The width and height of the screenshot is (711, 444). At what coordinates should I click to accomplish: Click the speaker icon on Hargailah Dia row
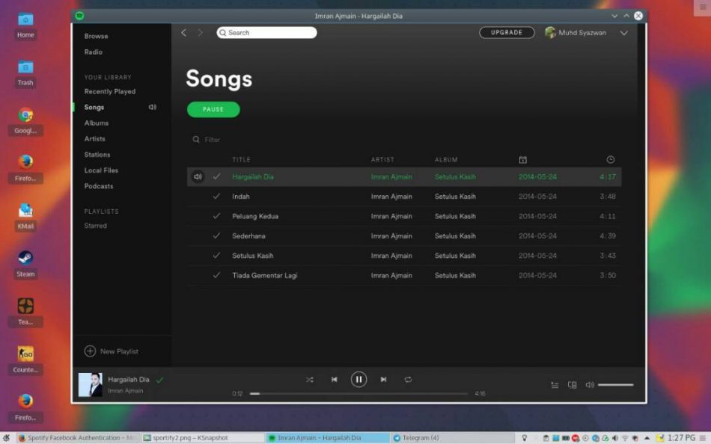[198, 176]
